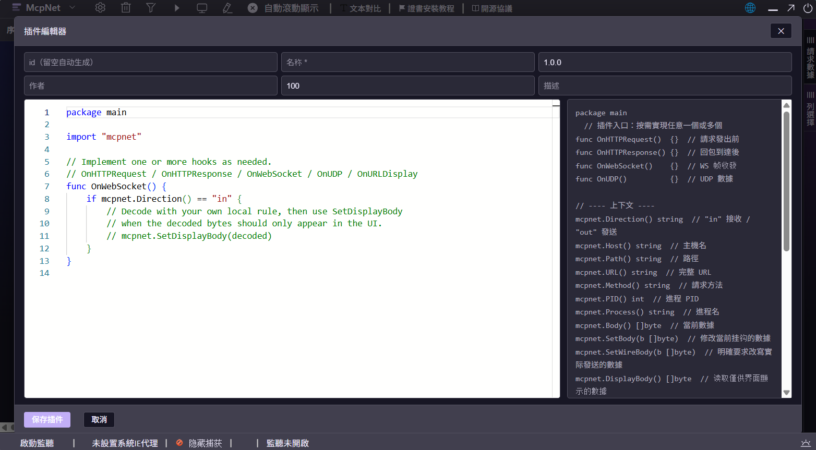
Task: Click code line 7 "func OnWebSocket() {"
Action: (x=116, y=186)
